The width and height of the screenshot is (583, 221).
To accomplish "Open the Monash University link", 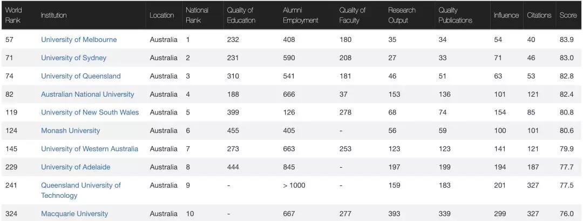I will pos(70,130).
